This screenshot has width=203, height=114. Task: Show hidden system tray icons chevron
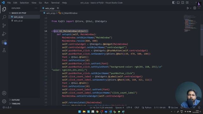coord(172,112)
